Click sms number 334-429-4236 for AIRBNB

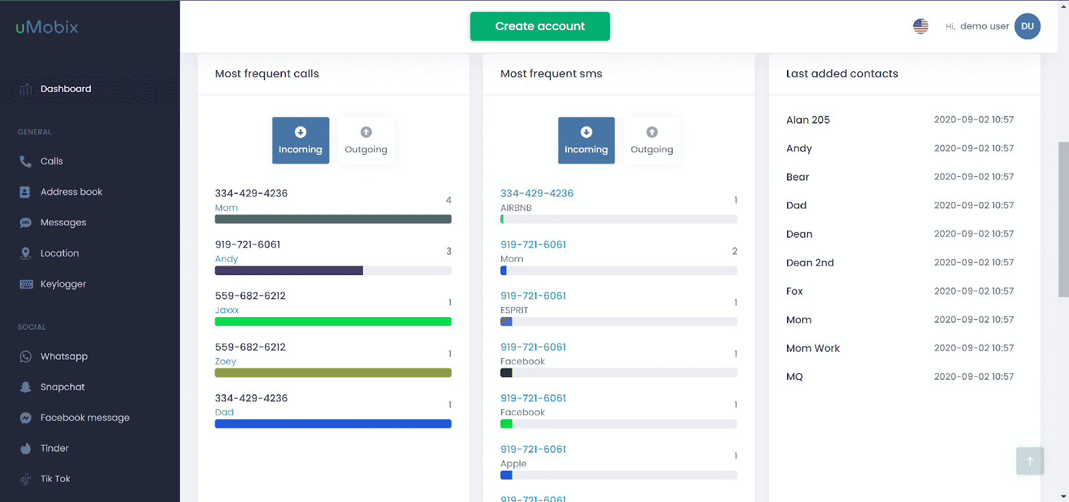pos(537,194)
